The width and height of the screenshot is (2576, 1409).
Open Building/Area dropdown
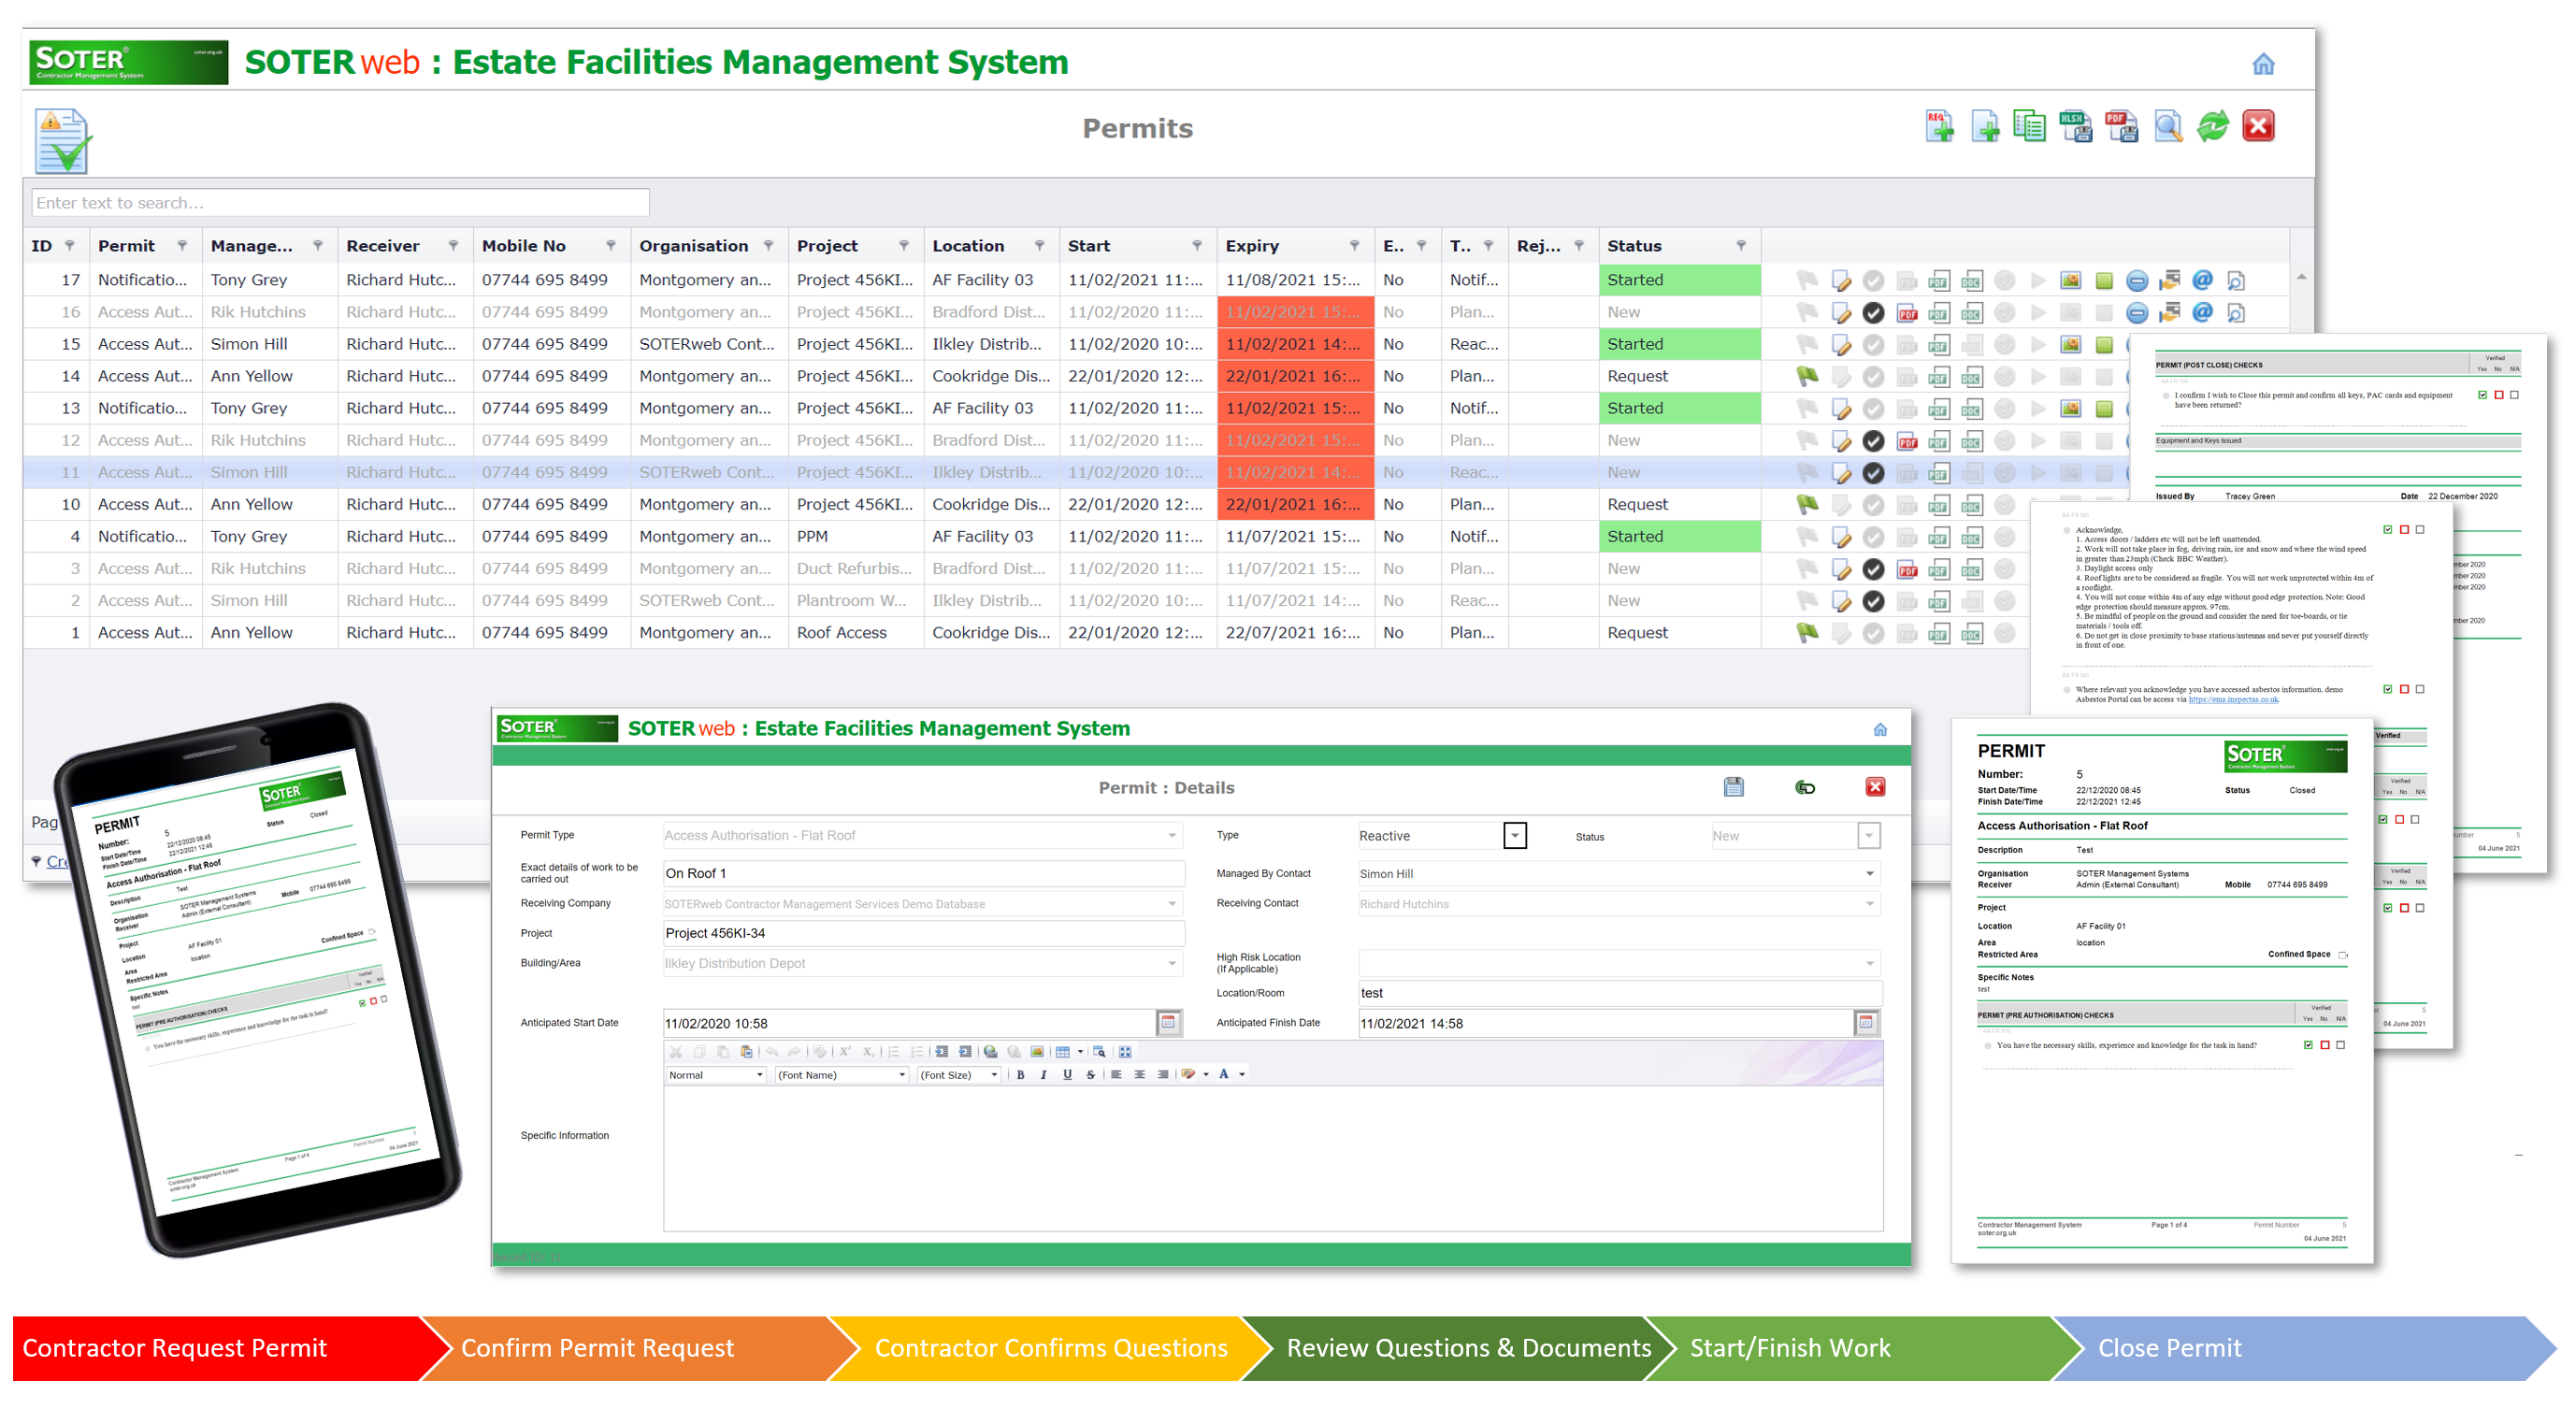(x=1172, y=963)
